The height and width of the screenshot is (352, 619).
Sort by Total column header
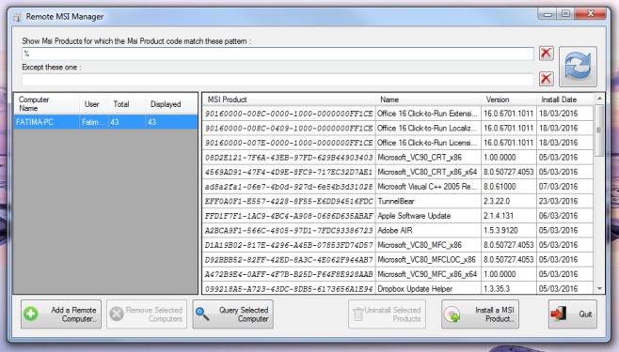(x=126, y=103)
